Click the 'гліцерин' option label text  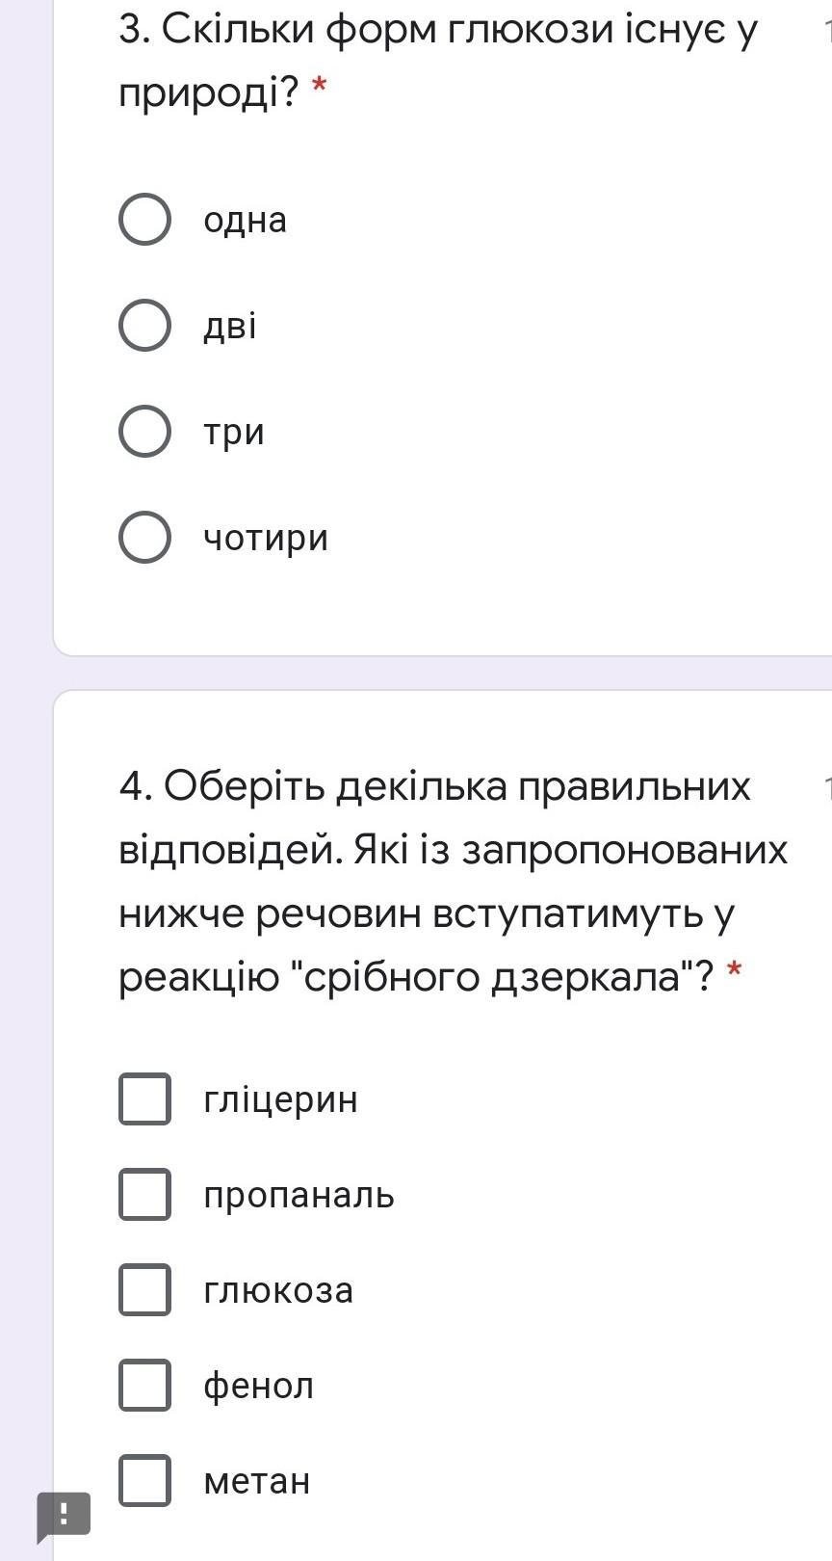[280, 1099]
